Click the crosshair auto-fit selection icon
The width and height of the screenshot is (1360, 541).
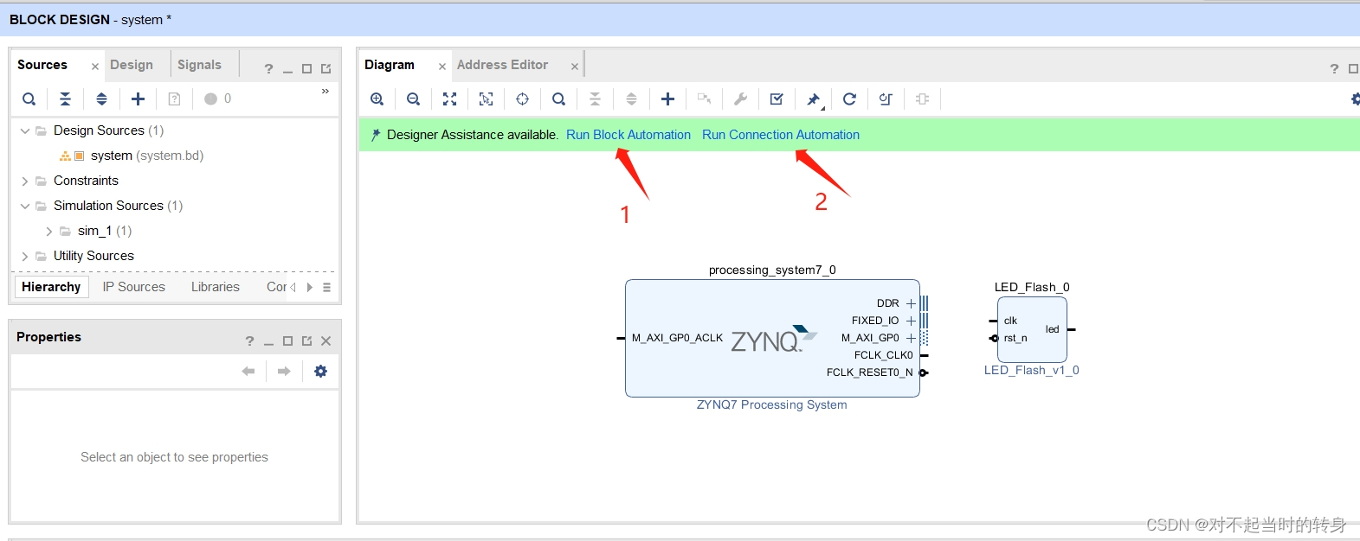[523, 99]
